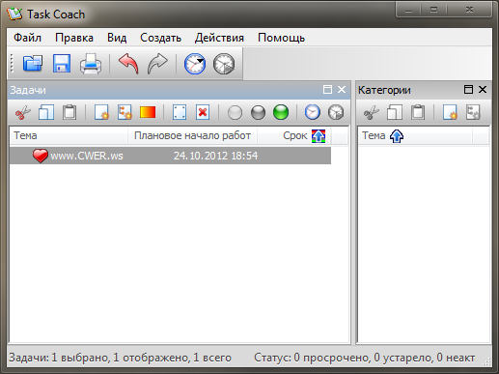This screenshot has height=374, width=499.
Task: Start tracking effort blue clock in Задачи toolbar
Action: 313,112
